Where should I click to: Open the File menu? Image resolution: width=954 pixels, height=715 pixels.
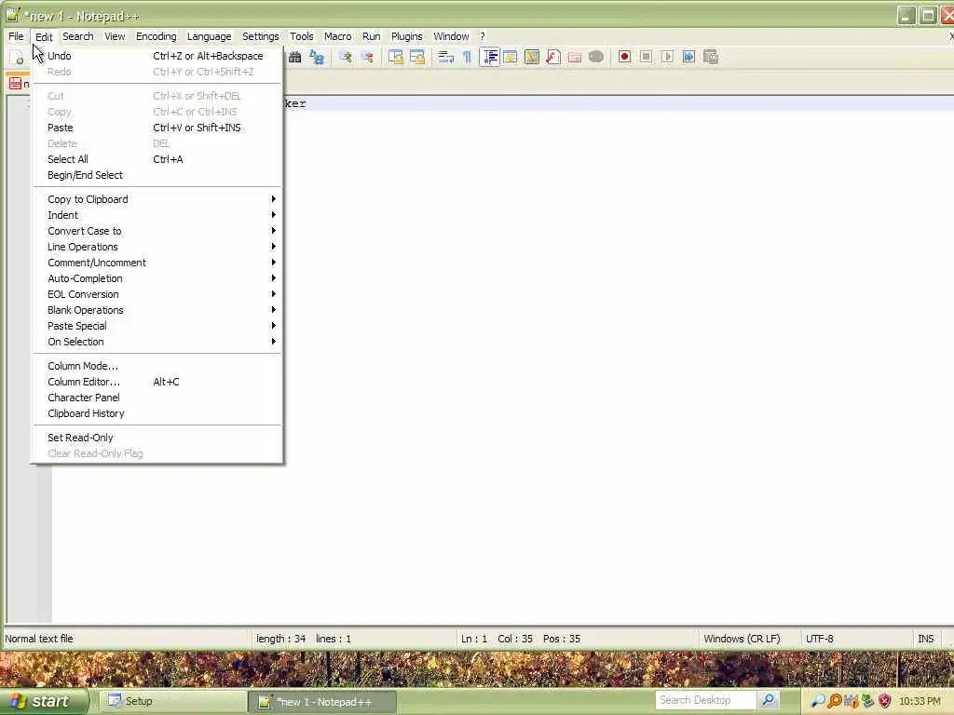[x=16, y=36]
